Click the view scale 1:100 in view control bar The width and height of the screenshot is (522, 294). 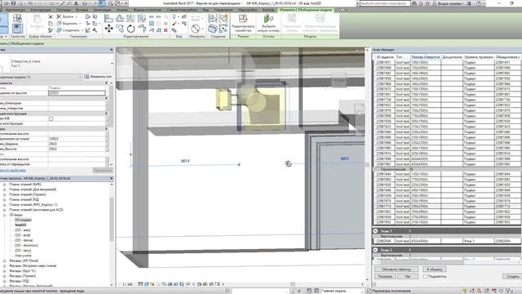click(x=127, y=284)
